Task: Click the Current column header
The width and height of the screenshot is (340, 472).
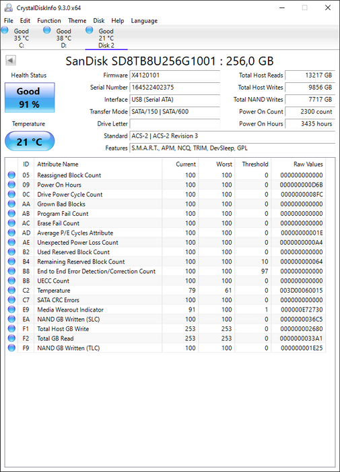Action: pos(180,164)
